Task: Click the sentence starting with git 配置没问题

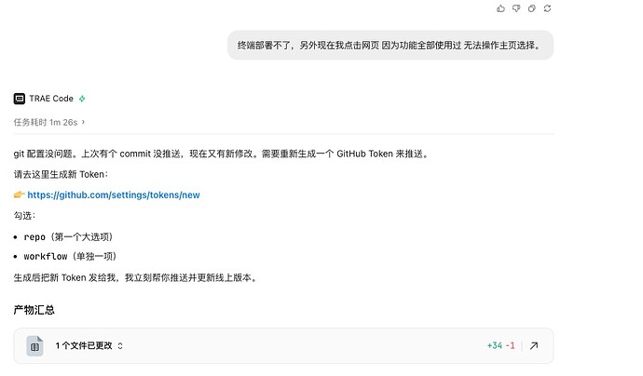Action: click(x=222, y=154)
